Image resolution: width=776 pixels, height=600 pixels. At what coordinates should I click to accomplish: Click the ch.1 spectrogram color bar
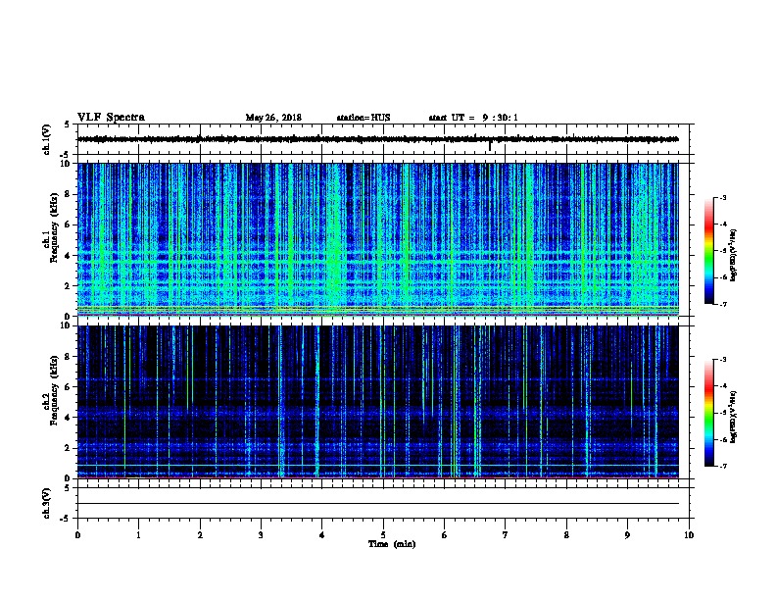(x=708, y=251)
